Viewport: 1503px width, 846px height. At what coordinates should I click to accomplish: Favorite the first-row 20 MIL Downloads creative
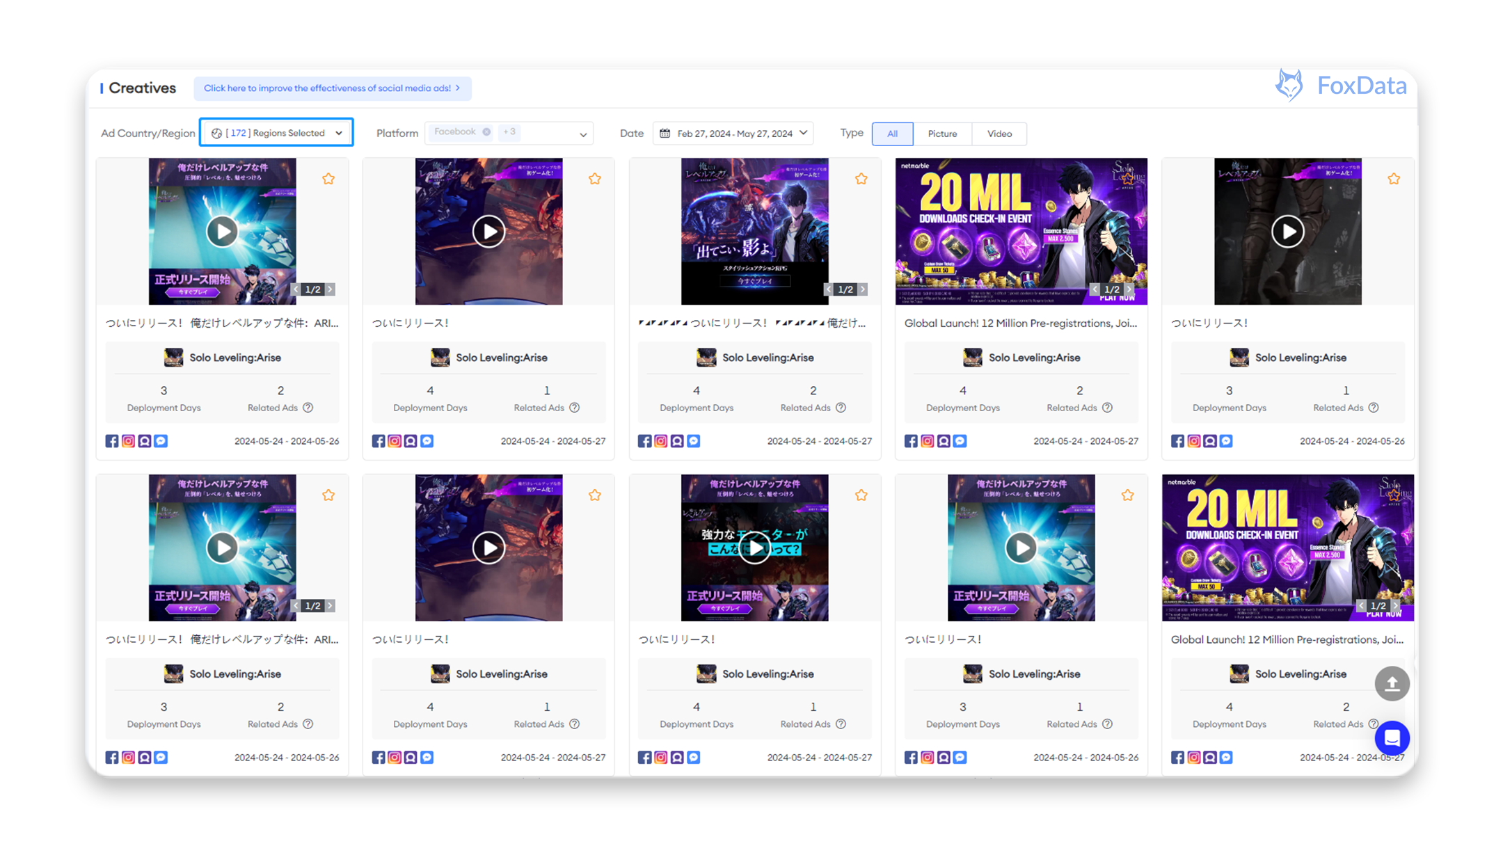(1127, 179)
